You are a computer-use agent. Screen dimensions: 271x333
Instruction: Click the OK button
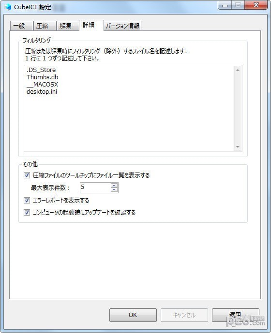[x=133, y=315]
